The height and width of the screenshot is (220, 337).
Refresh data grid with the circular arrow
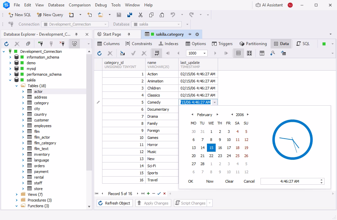click(99, 53)
